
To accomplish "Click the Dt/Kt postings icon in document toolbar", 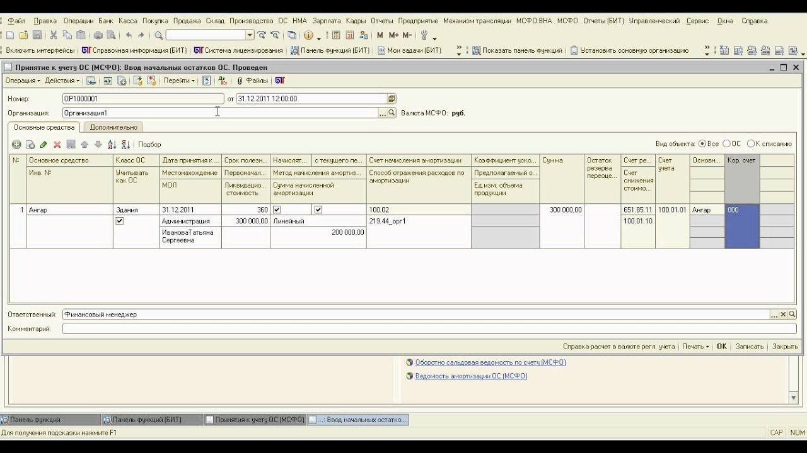I will (x=222, y=81).
